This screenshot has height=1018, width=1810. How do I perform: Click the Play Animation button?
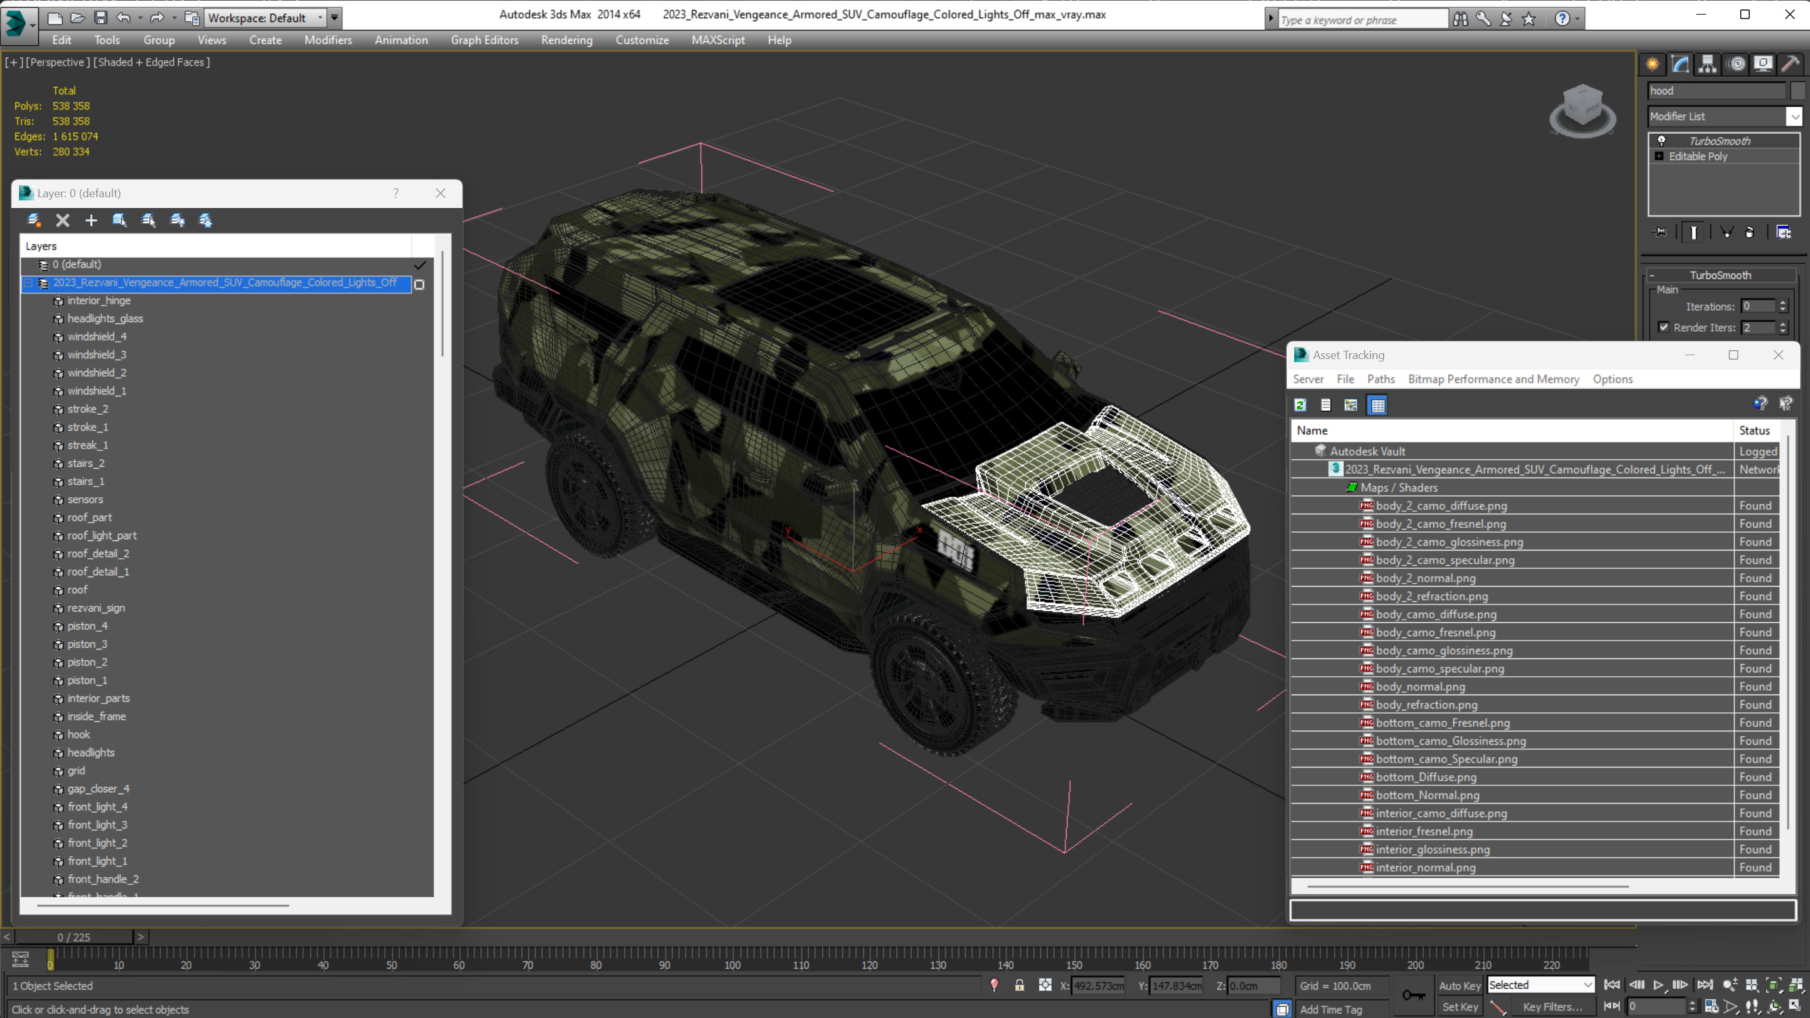click(x=1658, y=984)
